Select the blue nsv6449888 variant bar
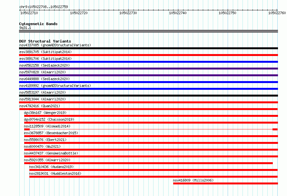 click(x=148, y=82)
